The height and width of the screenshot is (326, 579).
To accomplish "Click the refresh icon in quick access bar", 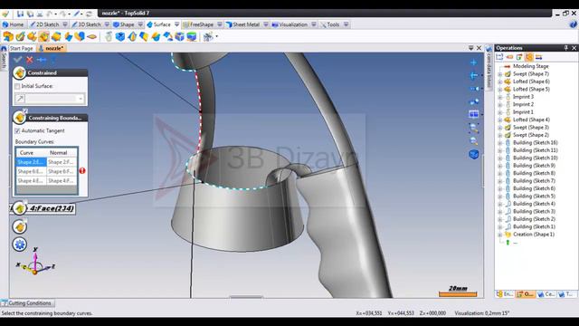I will [89, 14].
